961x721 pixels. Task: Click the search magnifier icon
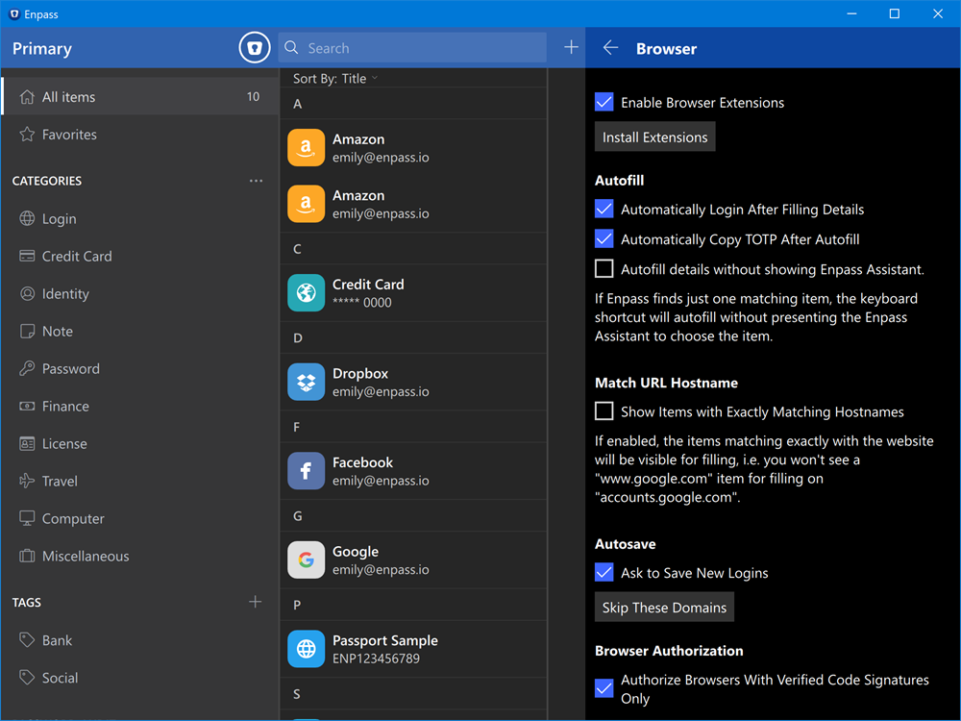pos(292,48)
